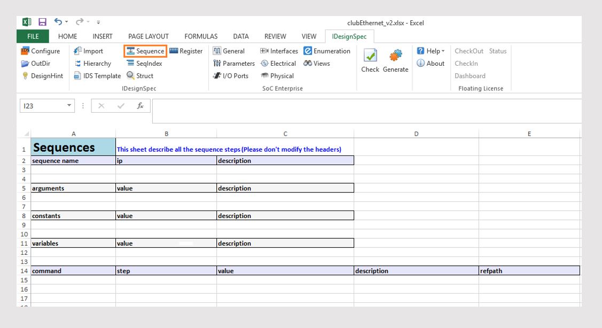
Task: Open the Undo history dropdown arrow
Action: (67, 22)
